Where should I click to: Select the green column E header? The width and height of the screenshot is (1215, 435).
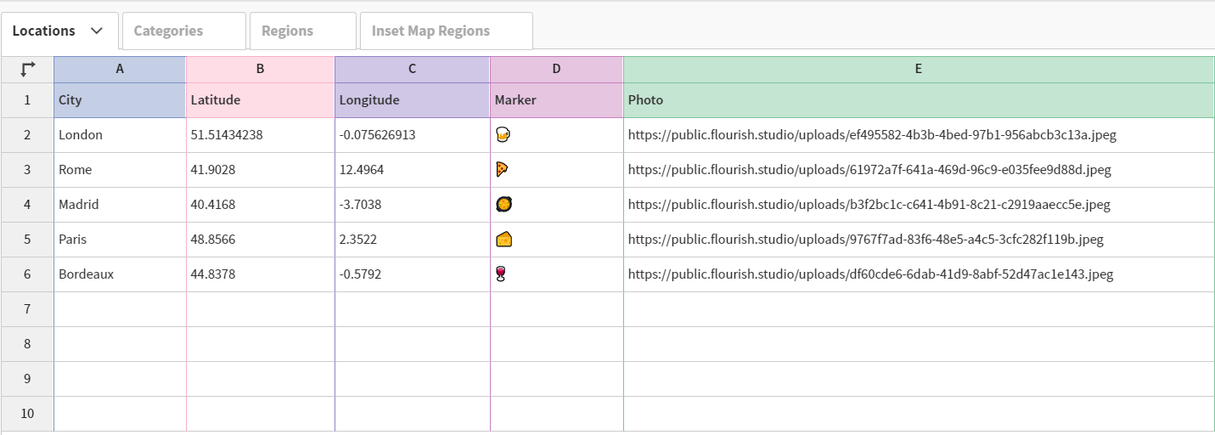pyautogui.click(x=919, y=69)
